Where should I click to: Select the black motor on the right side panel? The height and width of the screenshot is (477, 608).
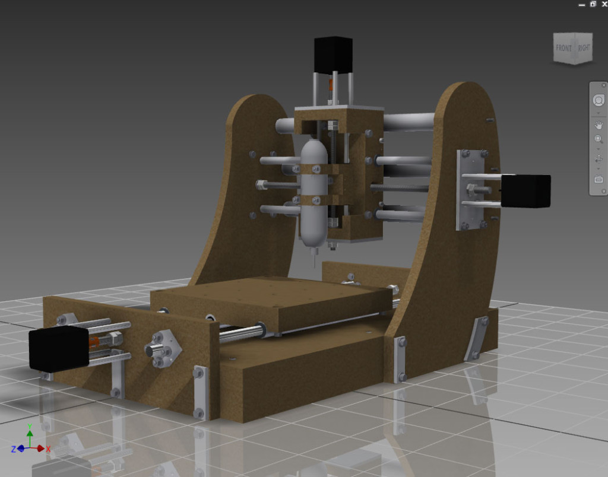point(526,191)
